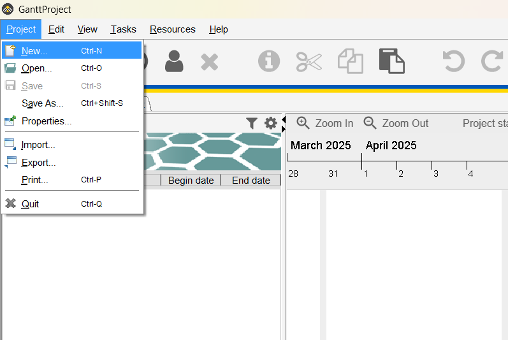Click the Project start button
This screenshot has height=340, width=508.
coord(485,123)
